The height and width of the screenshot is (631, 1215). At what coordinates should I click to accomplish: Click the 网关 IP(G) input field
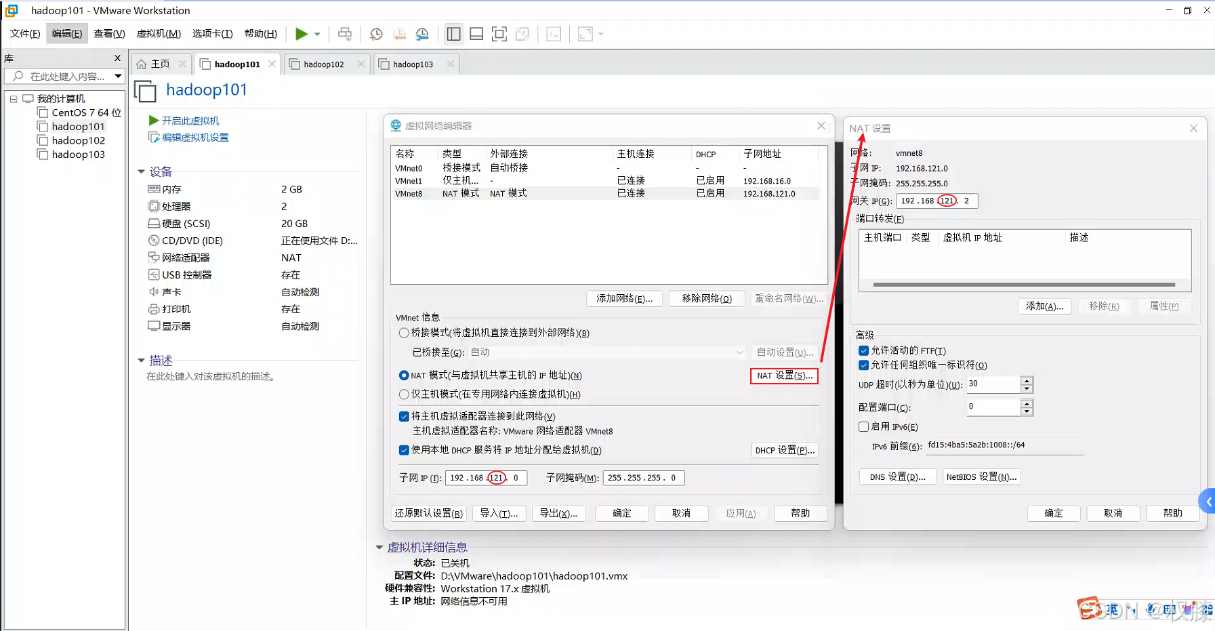pos(936,201)
